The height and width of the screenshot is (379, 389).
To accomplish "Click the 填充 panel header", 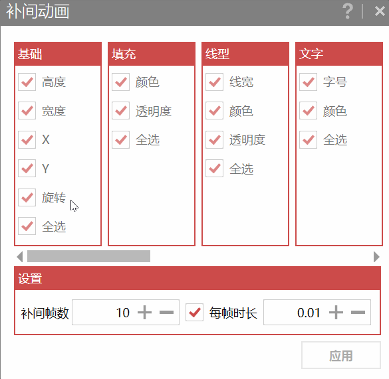I will pos(152,54).
